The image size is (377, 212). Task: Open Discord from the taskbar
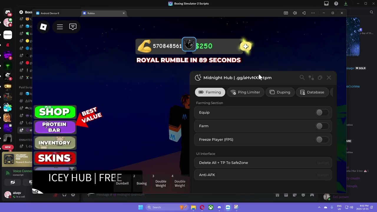coord(219,207)
